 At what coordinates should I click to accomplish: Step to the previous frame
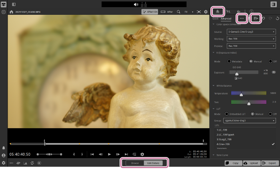click(100, 154)
